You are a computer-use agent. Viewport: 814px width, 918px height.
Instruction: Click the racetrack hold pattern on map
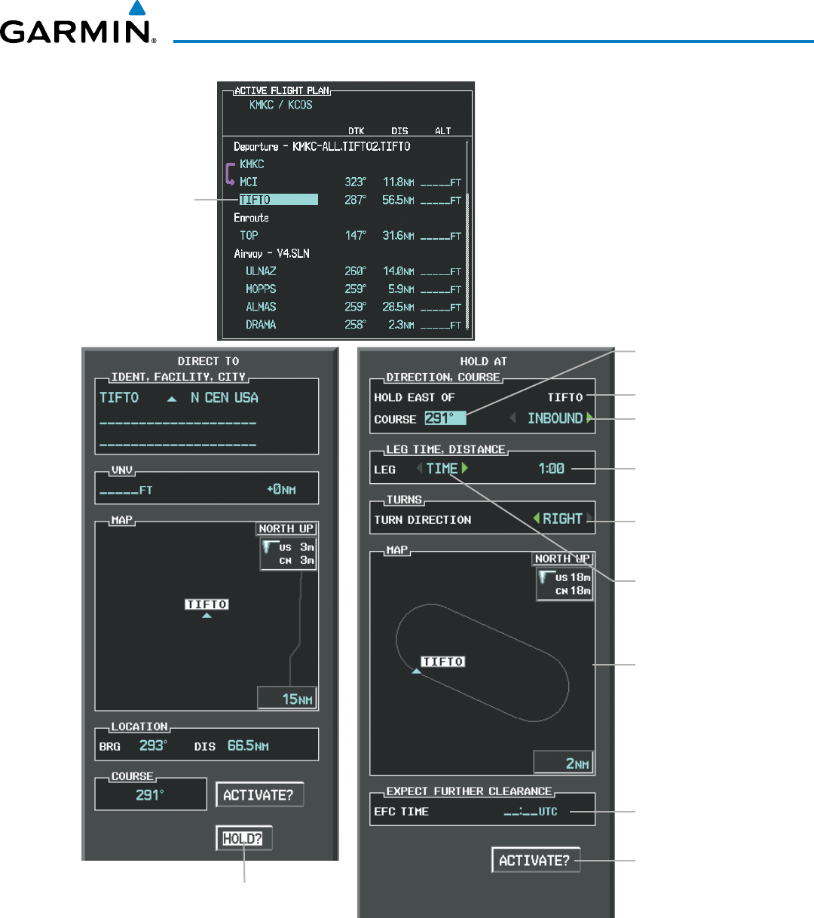(x=482, y=662)
